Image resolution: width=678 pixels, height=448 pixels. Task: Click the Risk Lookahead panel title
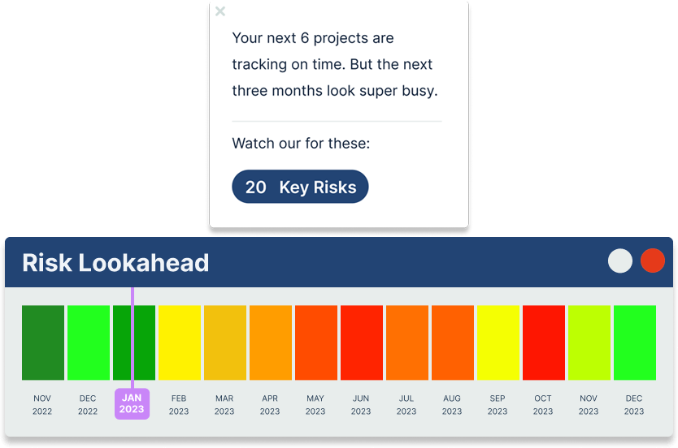click(x=115, y=263)
